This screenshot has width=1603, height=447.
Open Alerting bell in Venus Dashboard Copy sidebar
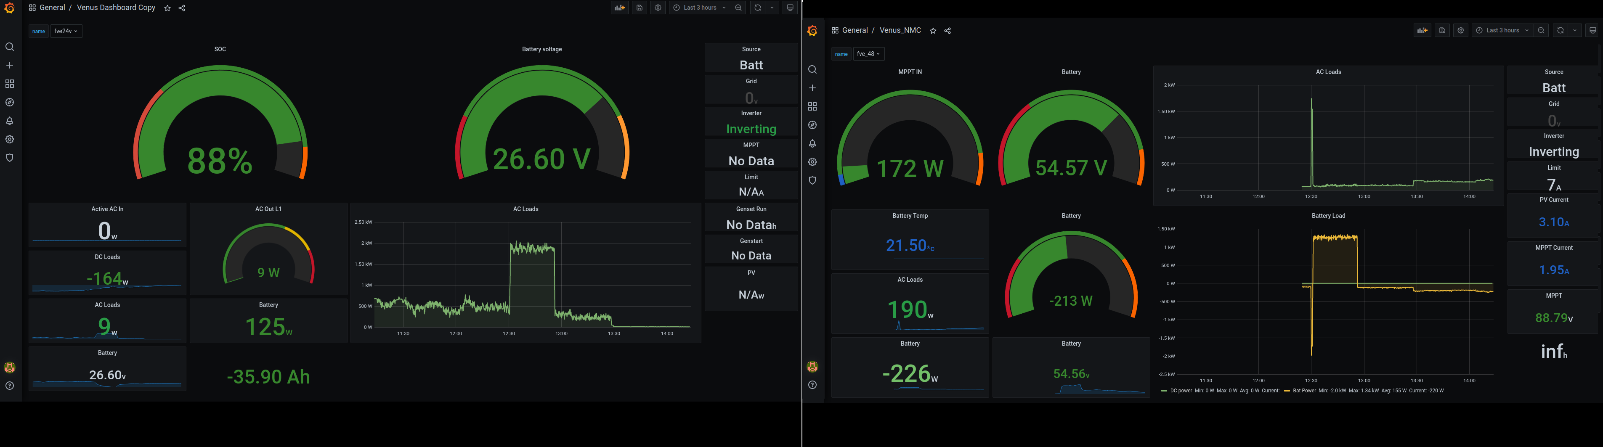(x=9, y=121)
